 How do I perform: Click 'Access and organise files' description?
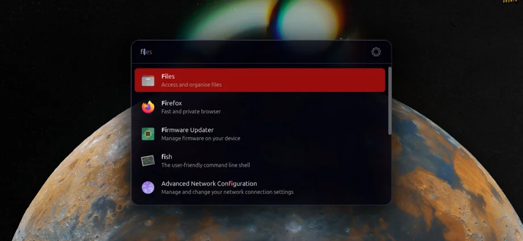click(192, 85)
